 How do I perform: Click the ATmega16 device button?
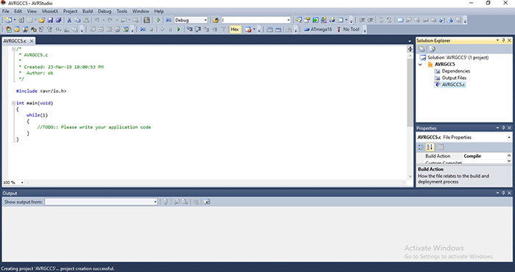tap(318, 29)
